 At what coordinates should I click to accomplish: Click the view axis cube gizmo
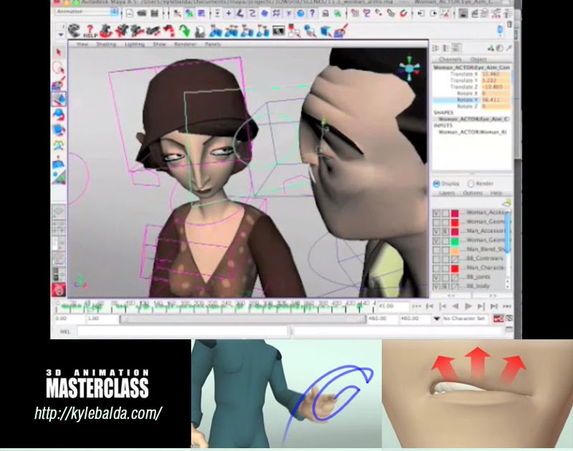pyautogui.click(x=409, y=68)
